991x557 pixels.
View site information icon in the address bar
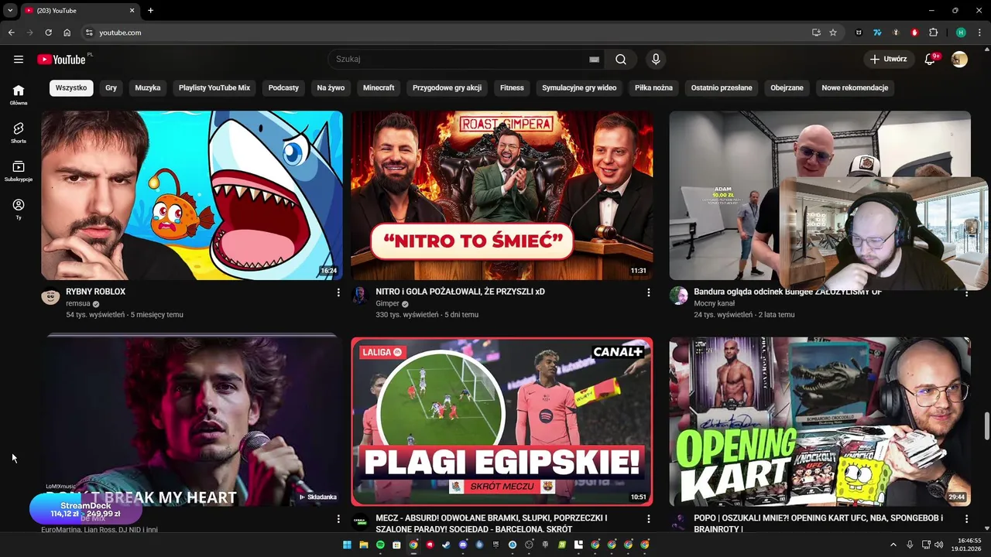click(x=89, y=32)
